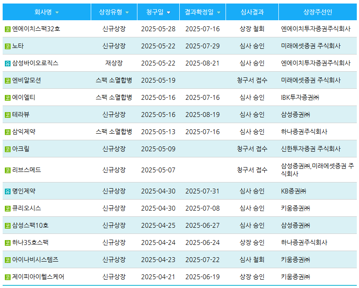Open the 리브스메드 company details
This screenshot has height=288, width=359.
click(x=26, y=170)
